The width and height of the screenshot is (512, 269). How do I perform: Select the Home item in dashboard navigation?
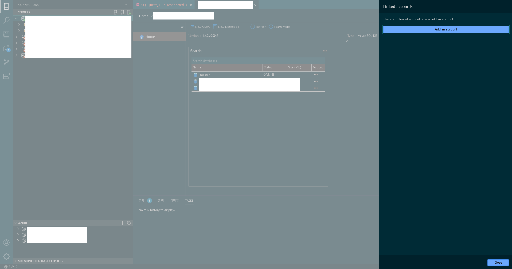click(159, 37)
